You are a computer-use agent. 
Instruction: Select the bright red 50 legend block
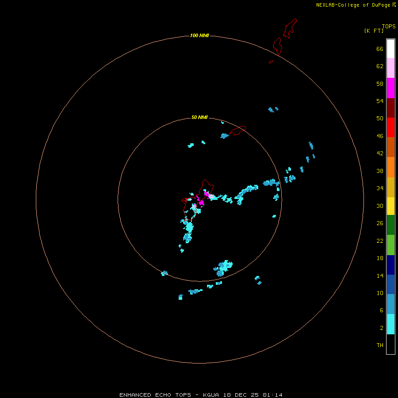click(x=390, y=127)
